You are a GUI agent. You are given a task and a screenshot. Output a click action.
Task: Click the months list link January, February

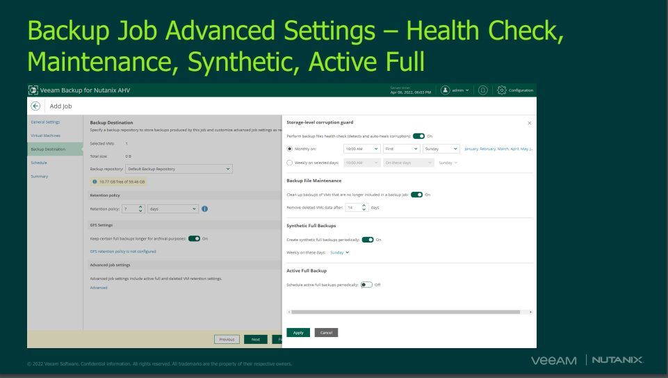(x=498, y=149)
